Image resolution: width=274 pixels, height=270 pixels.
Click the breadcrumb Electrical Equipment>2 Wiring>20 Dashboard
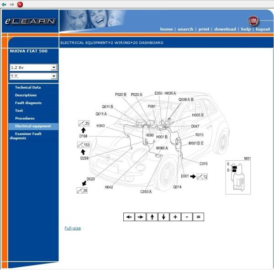(112, 42)
